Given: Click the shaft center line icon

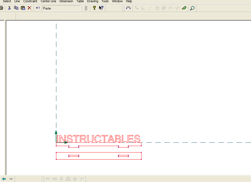Looking at the screenshot, I should click(55, 179).
